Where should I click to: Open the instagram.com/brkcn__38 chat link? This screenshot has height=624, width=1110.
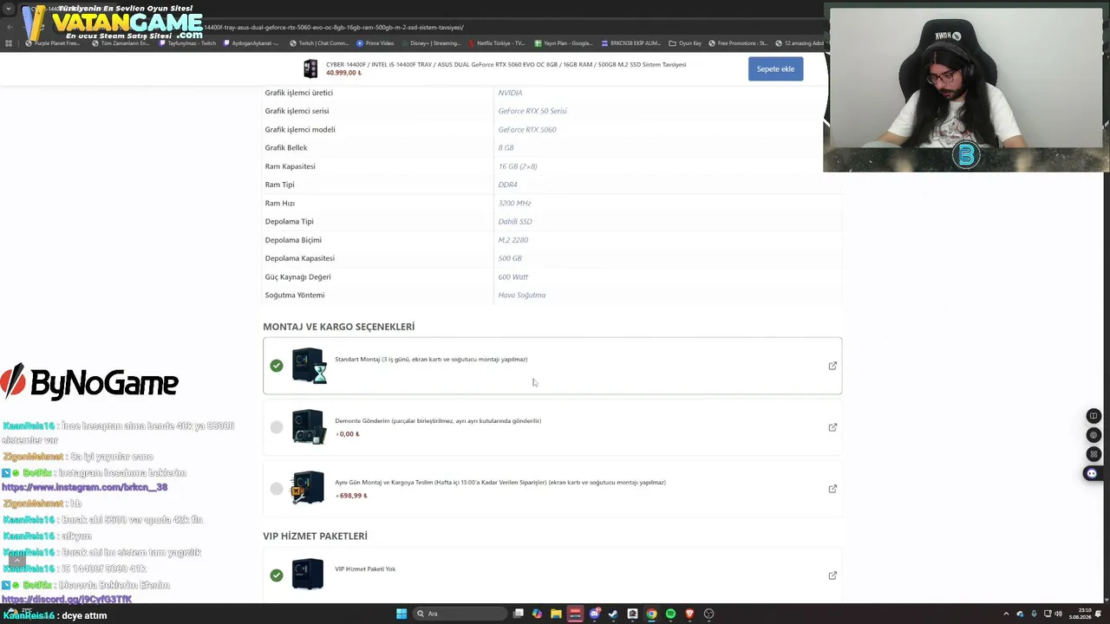point(85,487)
